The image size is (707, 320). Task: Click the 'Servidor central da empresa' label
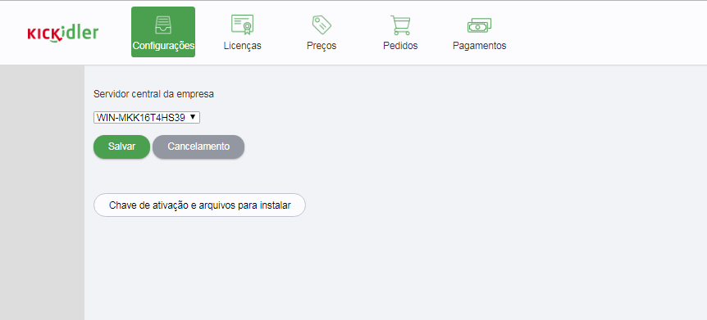coord(153,94)
